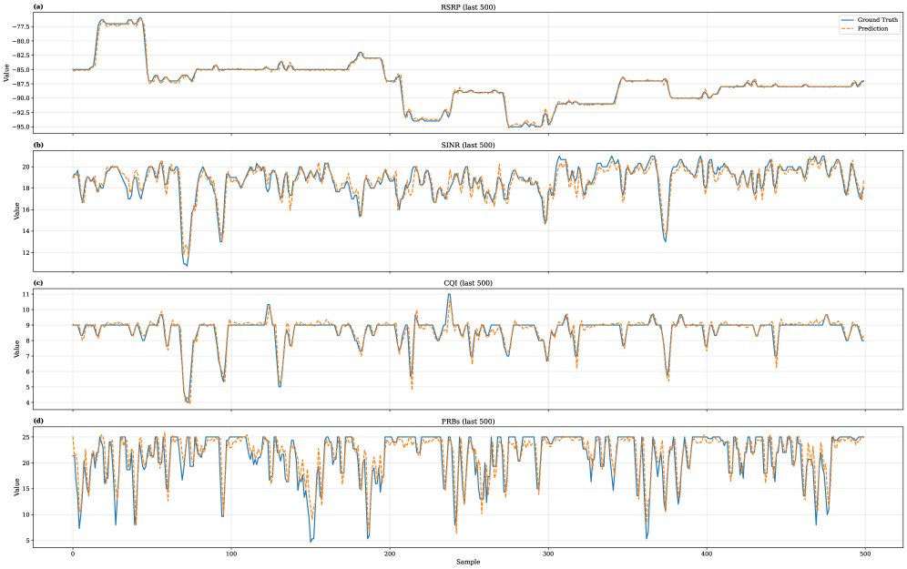Click the SINR plot y-tick "14"
The image size is (907, 569).
tap(25, 231)
